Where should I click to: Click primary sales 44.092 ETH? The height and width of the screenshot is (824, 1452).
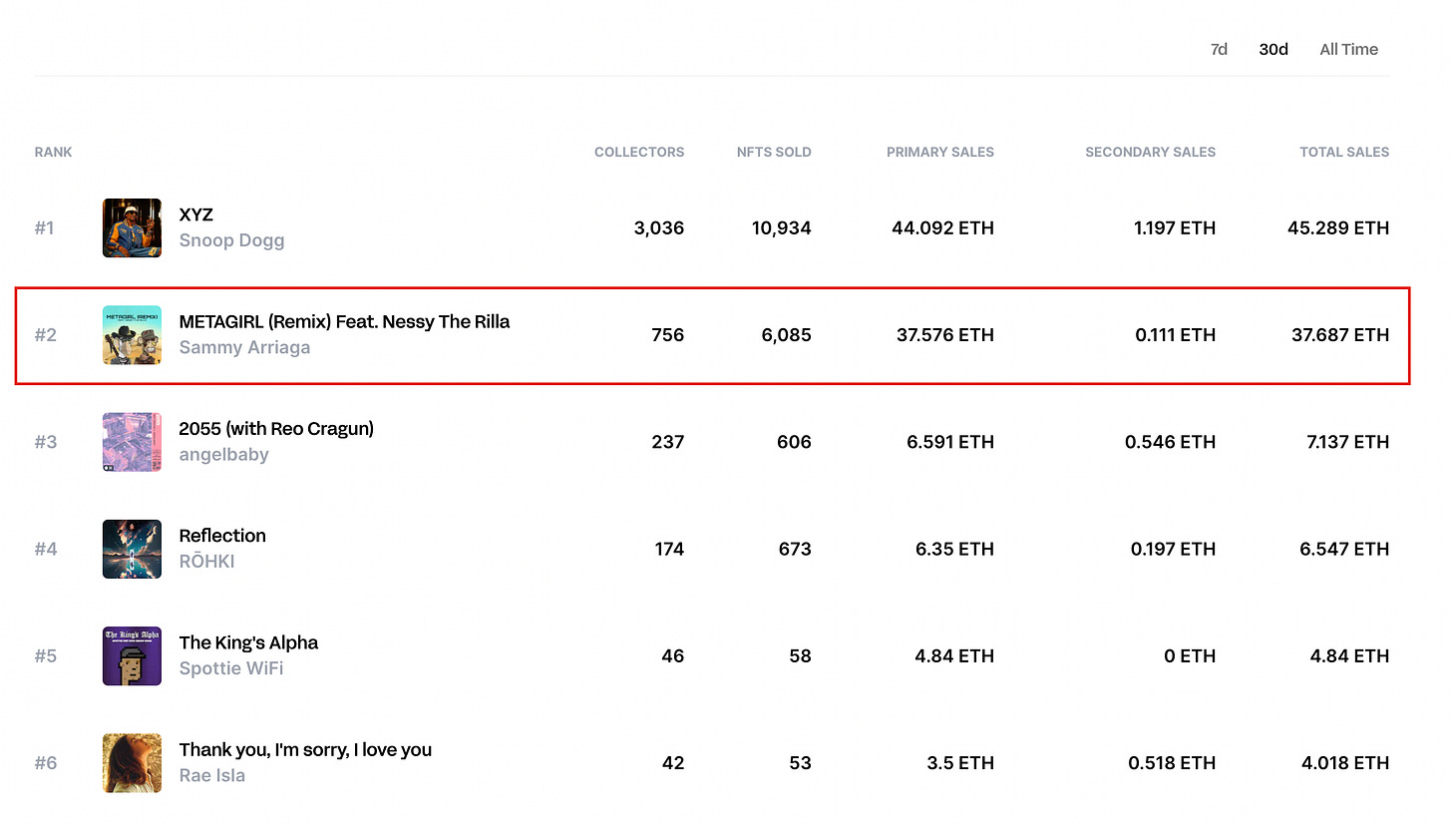[x=943, y=227]
